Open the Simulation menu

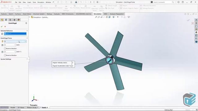(41, 2)
